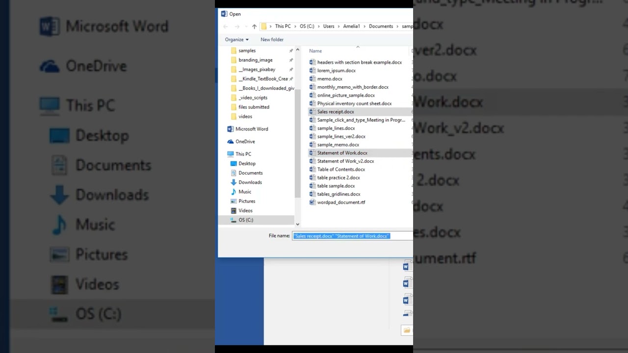
Task: Click the pin icon beside __Images_pixabay folder
Action: pos(291,70)
